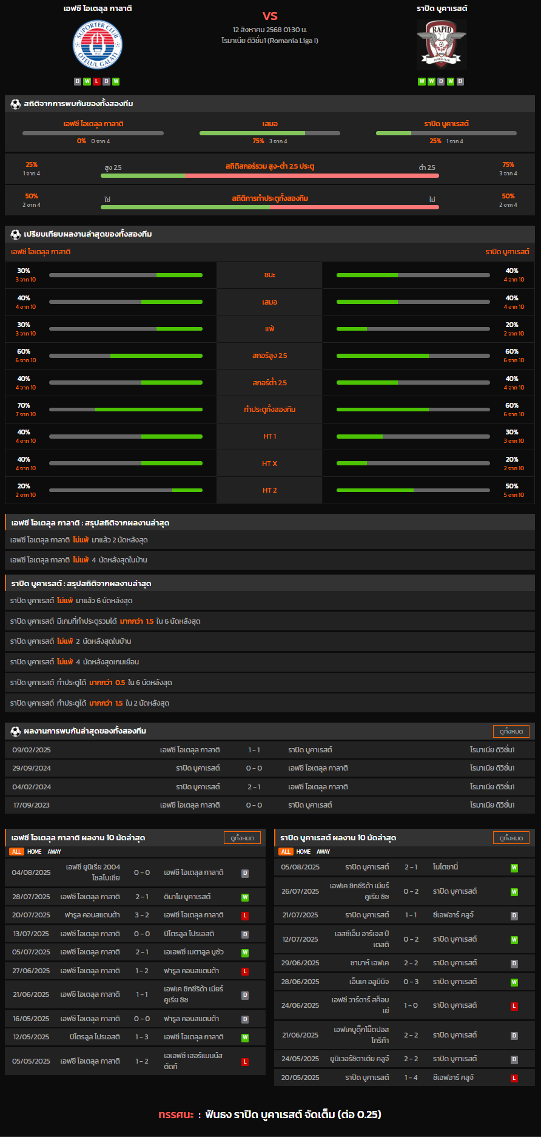Click L result badge for 20/07/2025 match
This screenshot has height=1137, width=541.
click(x=245, y=916)
